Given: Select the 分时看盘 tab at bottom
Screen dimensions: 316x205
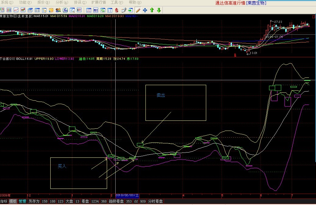Looking at the screenshot, I should pos(156,201).
